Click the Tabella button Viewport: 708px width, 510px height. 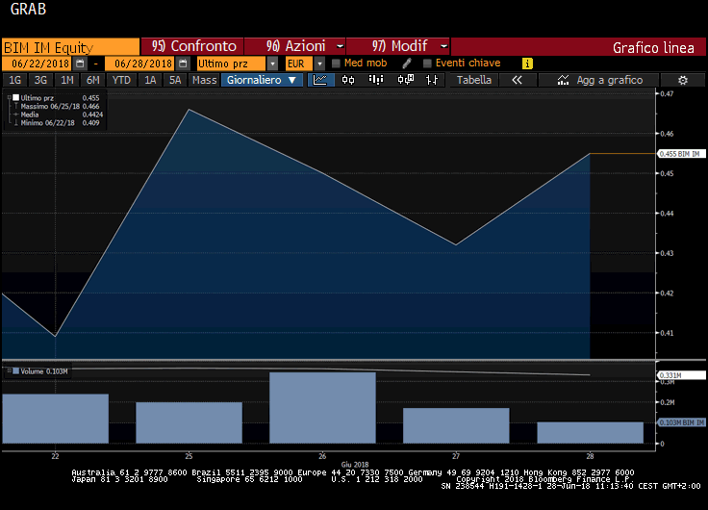pos(473,80)
